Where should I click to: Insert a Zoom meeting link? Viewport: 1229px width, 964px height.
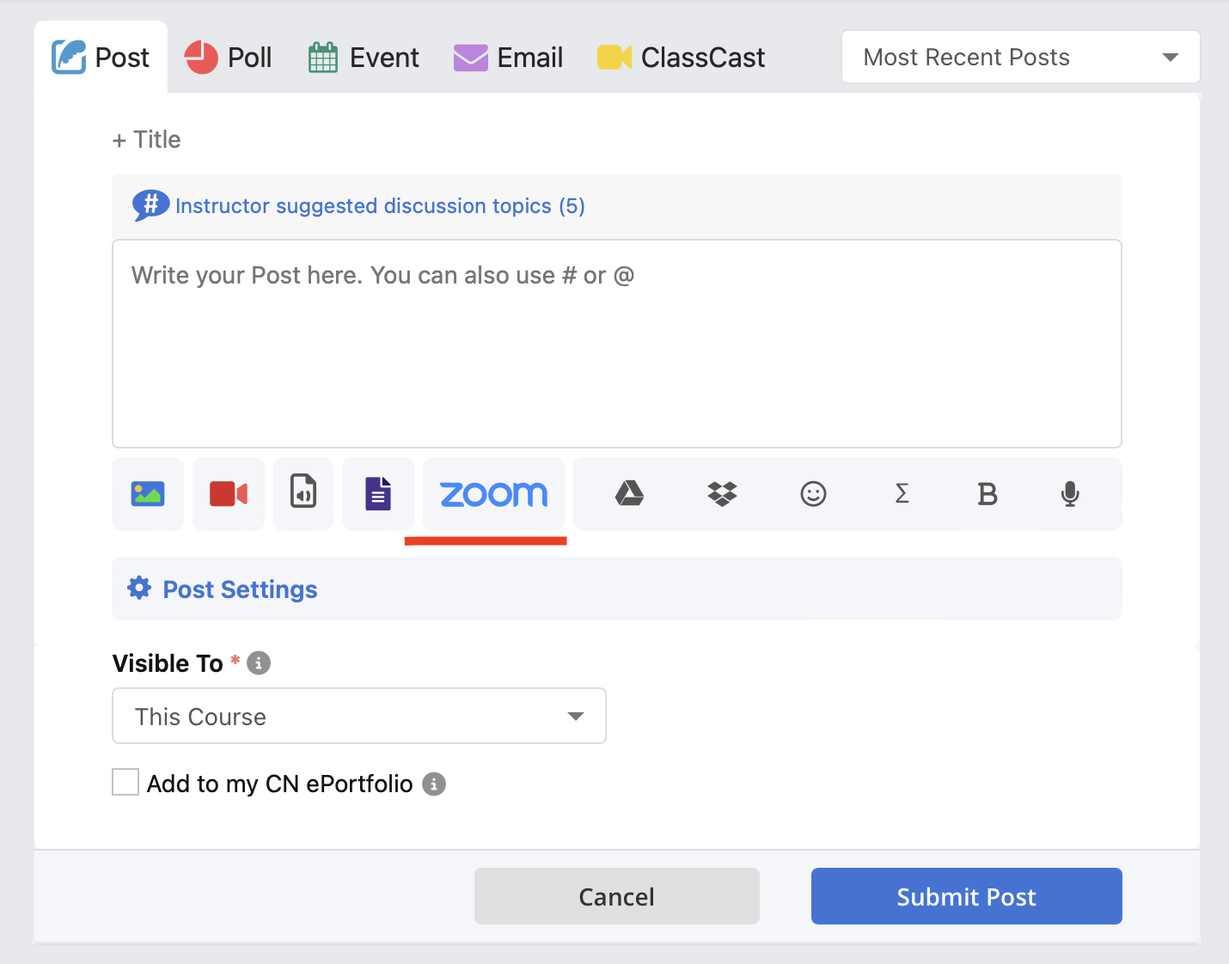[493, 494]
